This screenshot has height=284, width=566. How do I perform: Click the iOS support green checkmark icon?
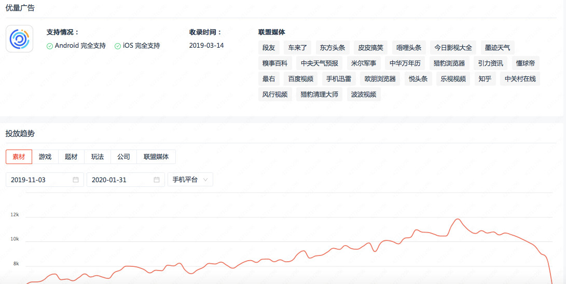click(x=118, y=46)
